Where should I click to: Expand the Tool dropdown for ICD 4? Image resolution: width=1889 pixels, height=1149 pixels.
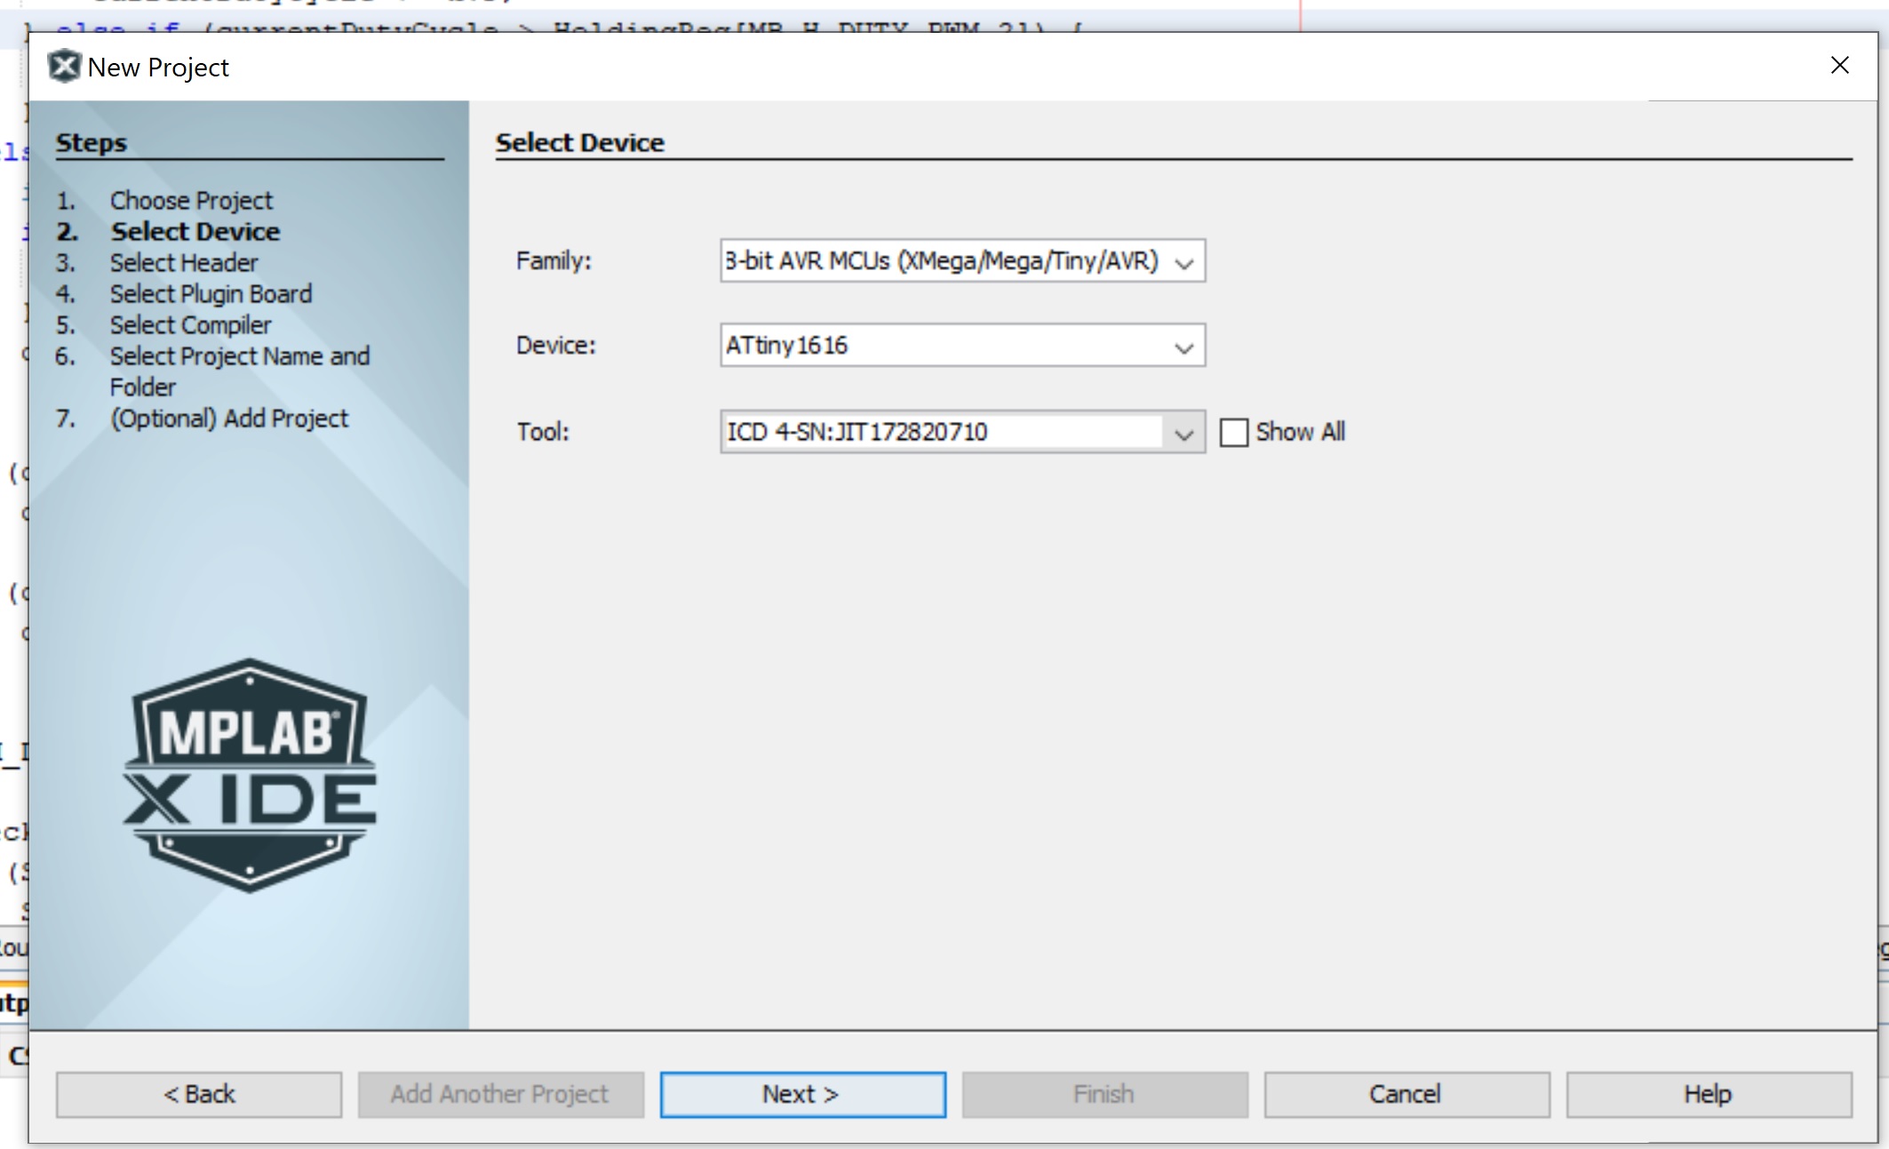point(1184,434)
